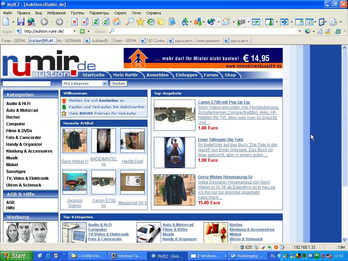Click the Forward arrow navigation button
Screen dimensions: 348x261
coord(59,22)
